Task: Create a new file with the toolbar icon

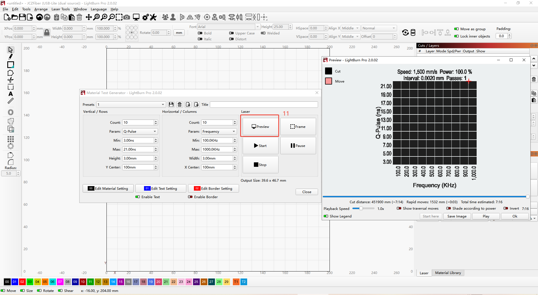Action: click(7, 17)
